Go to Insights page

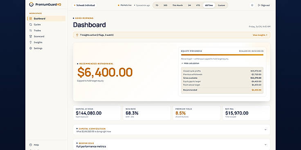47,42
